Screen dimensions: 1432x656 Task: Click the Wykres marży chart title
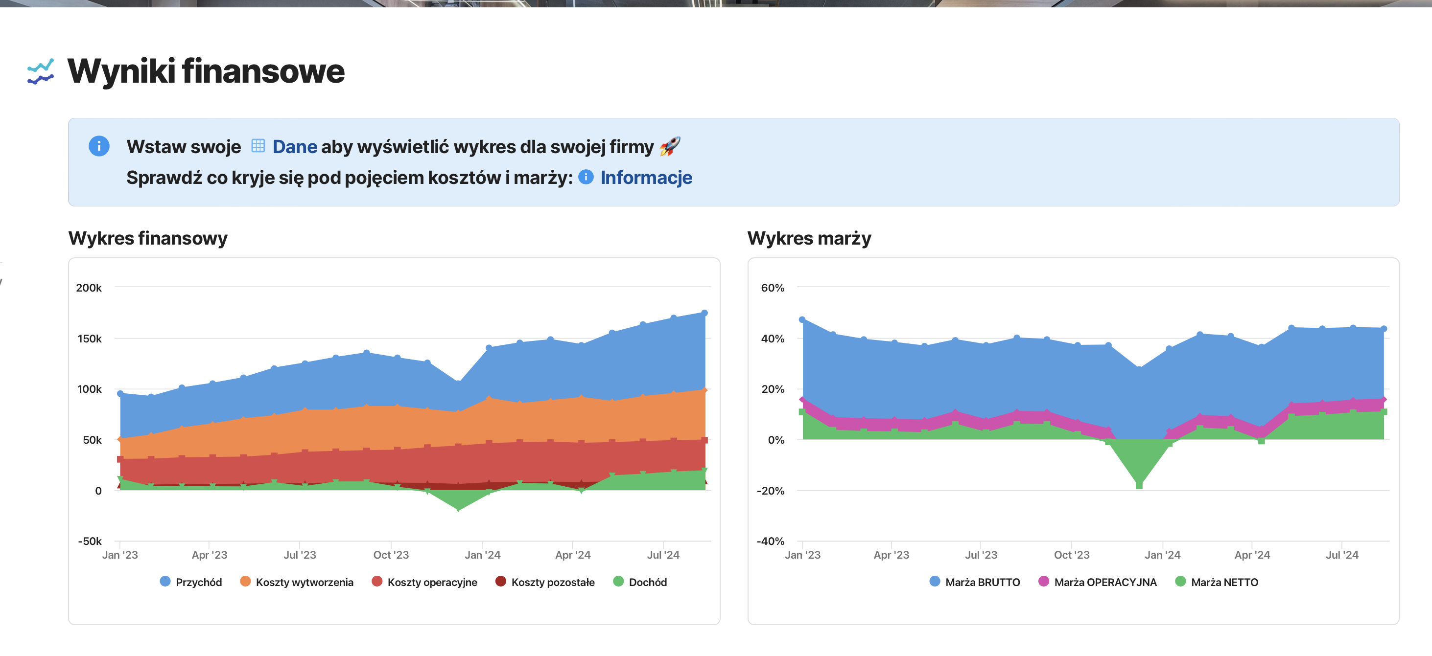pyautogui.click(x=810, y=239)
